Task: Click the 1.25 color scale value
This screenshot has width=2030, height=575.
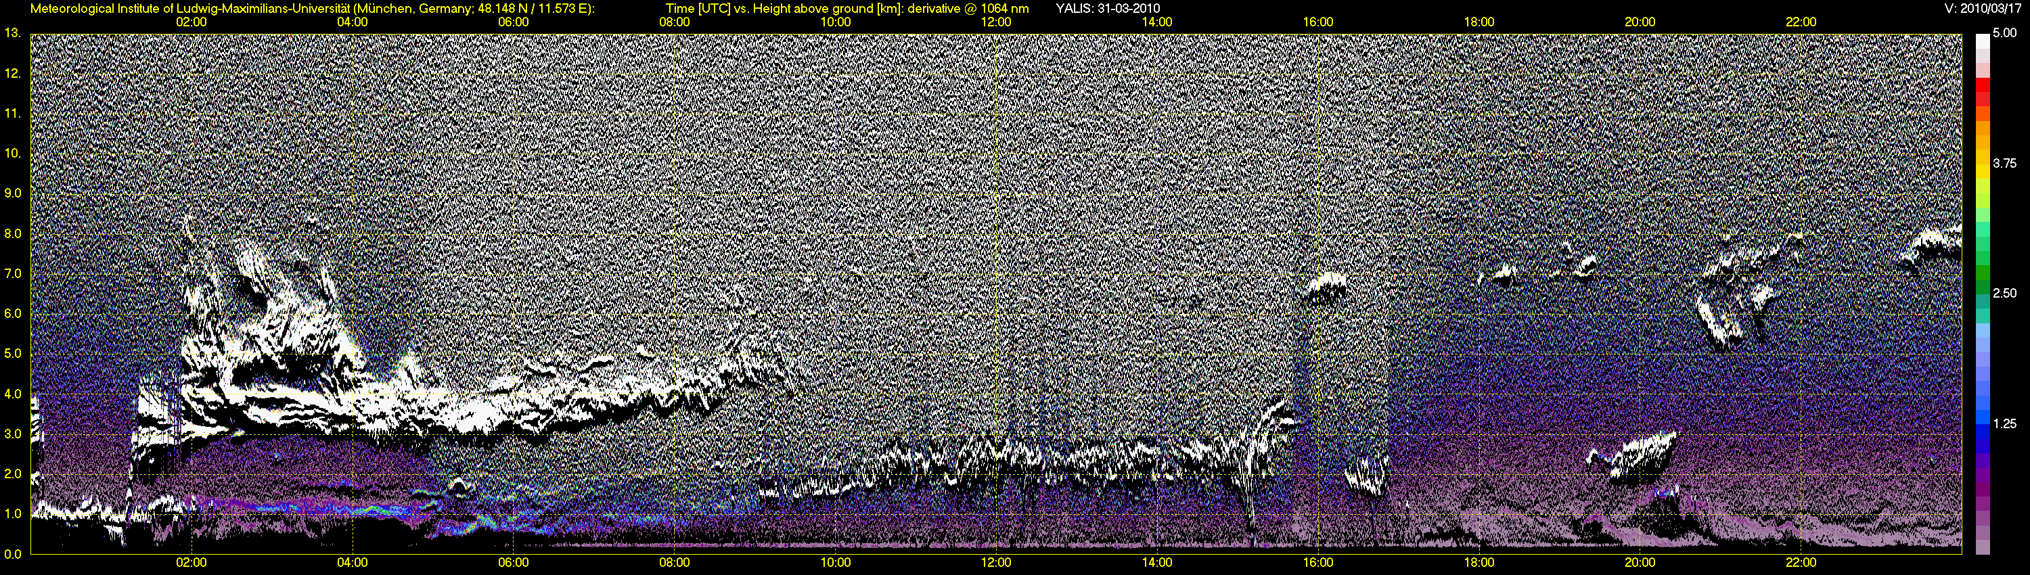Action: [x=2004, y=423]
